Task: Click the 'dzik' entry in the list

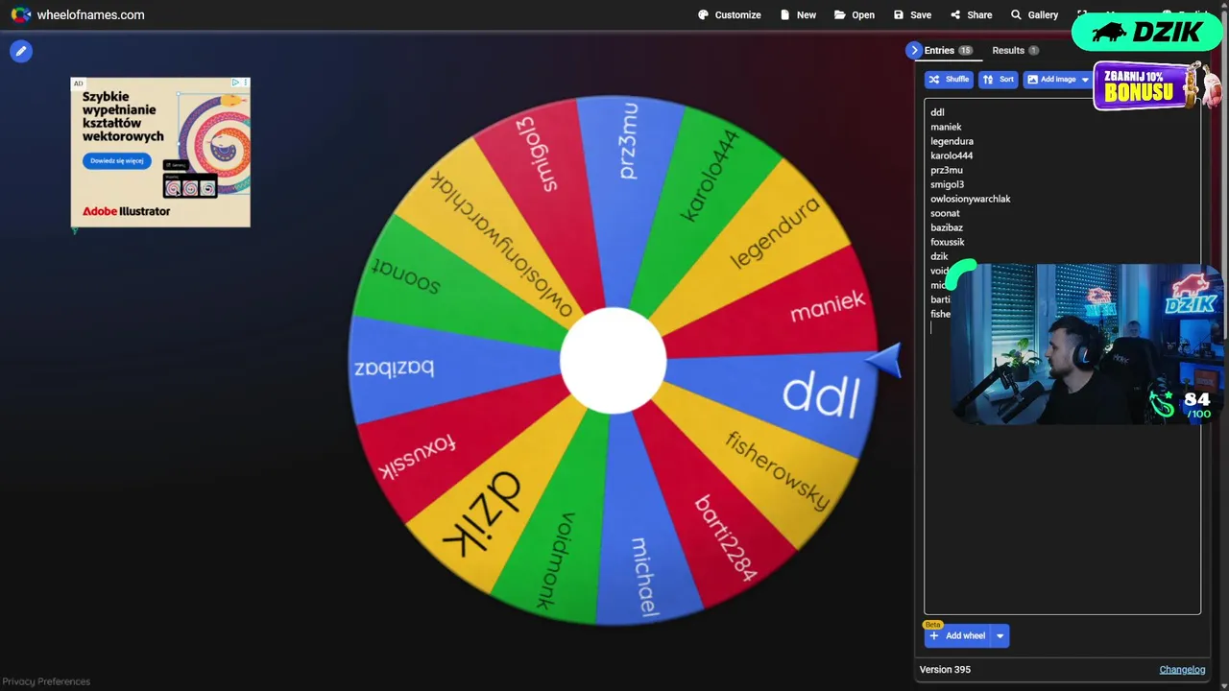Action: coord(939,256)
